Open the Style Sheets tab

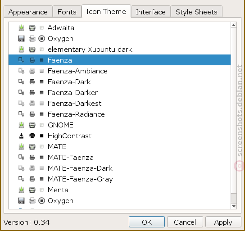[x=196, y=12]
